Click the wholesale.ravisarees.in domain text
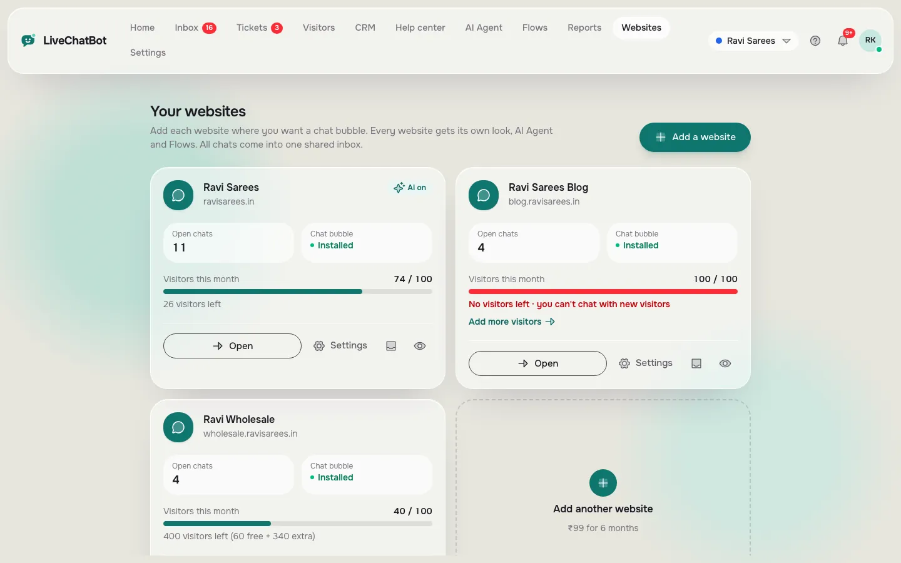 pyautogui.click(x=250, y=434)
